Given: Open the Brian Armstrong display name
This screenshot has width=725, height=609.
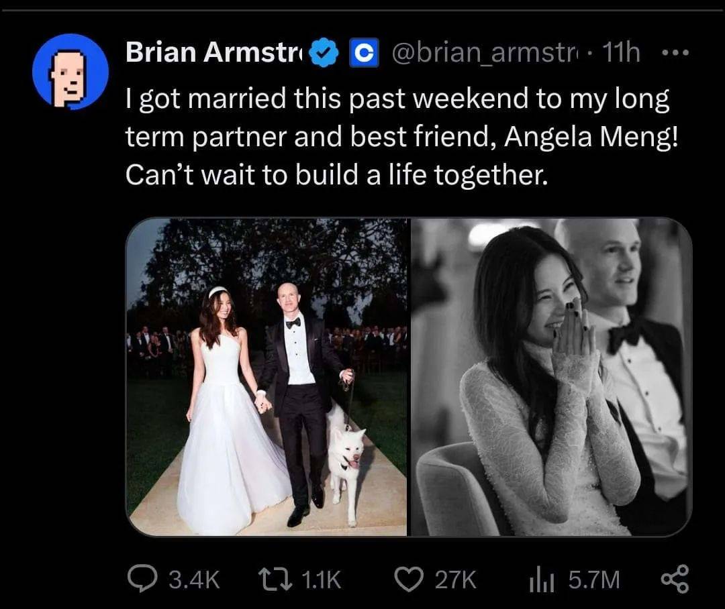Looking at the screenshot, I should [215, 54].
